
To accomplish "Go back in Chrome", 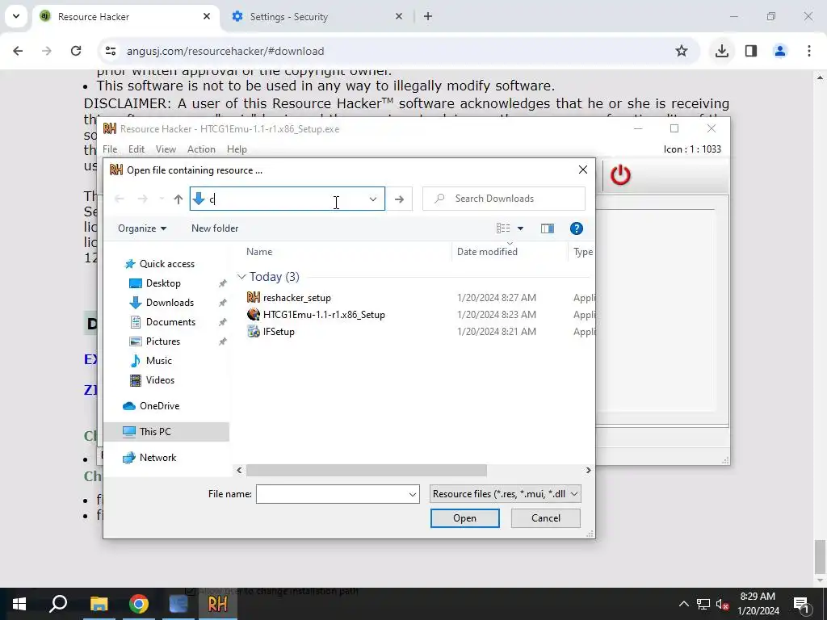I will click(18, 51).
